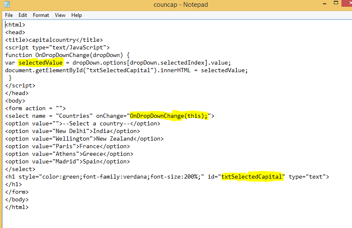Close the councap Notepad window
Screen dimensions: 352x228
point(347,3)
